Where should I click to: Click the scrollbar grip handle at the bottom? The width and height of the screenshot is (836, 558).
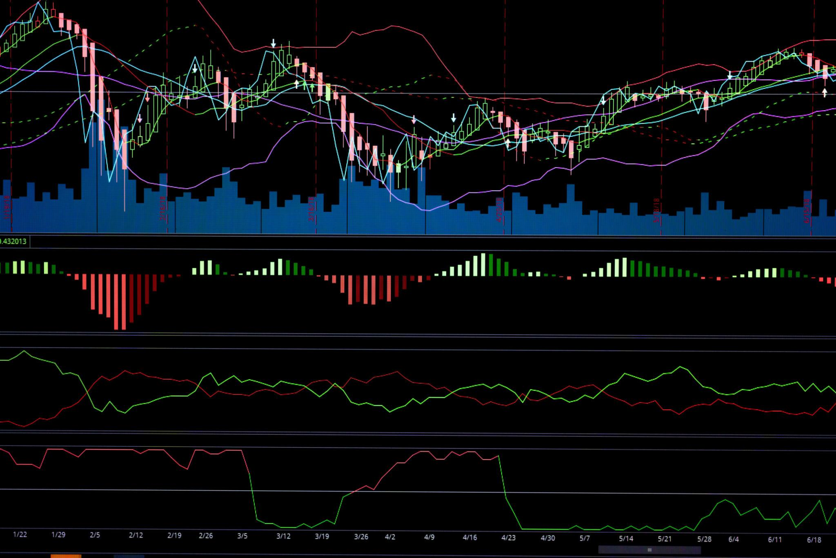[x=650, y=550]
